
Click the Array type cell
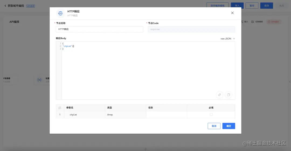coord(126,115)
